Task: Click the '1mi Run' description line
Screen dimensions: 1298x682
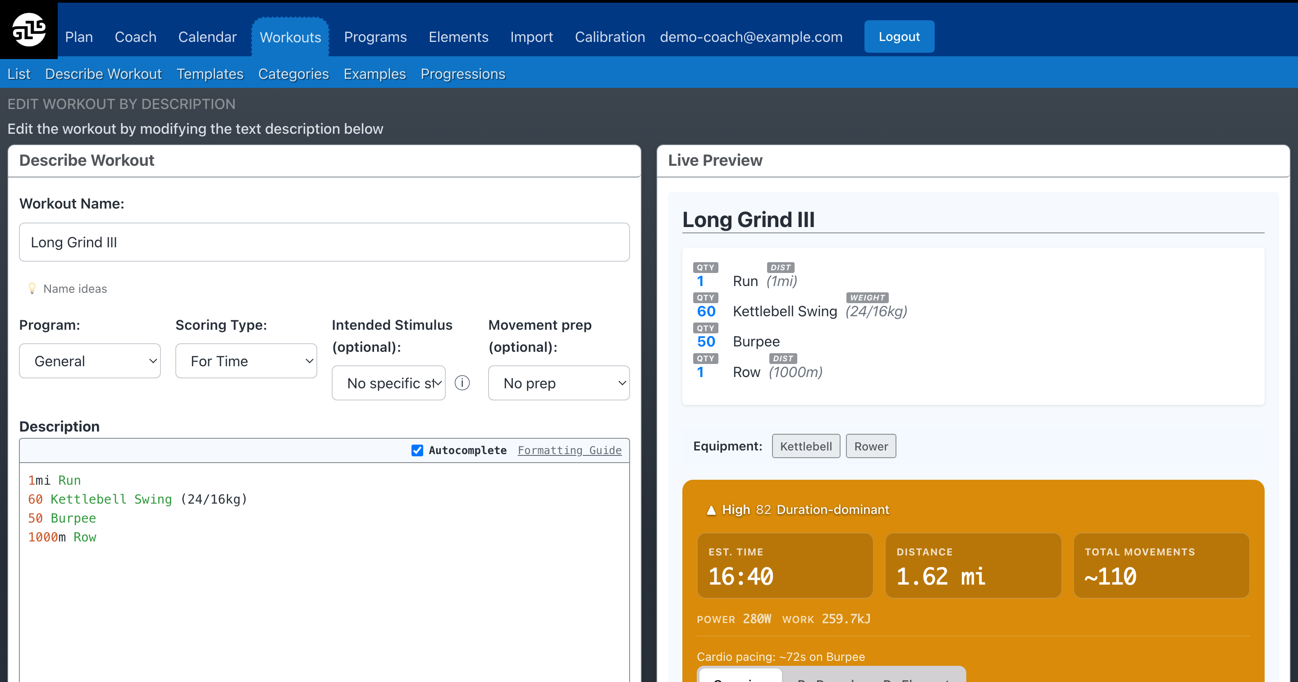Action: [x=55, y=480]
